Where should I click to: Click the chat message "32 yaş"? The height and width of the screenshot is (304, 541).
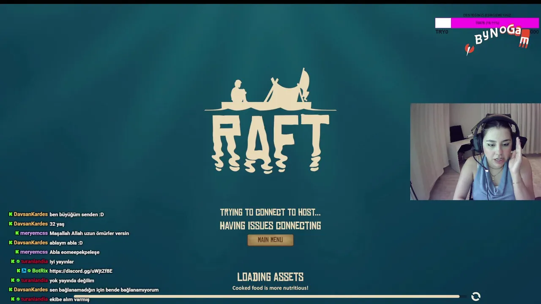[57, 224]
